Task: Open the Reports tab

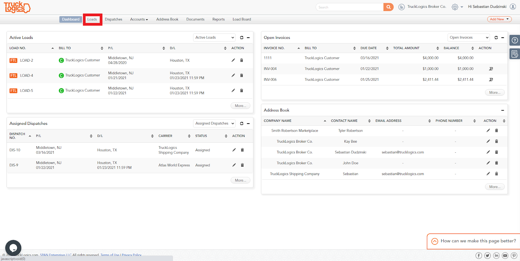Action: click(218, 19)
